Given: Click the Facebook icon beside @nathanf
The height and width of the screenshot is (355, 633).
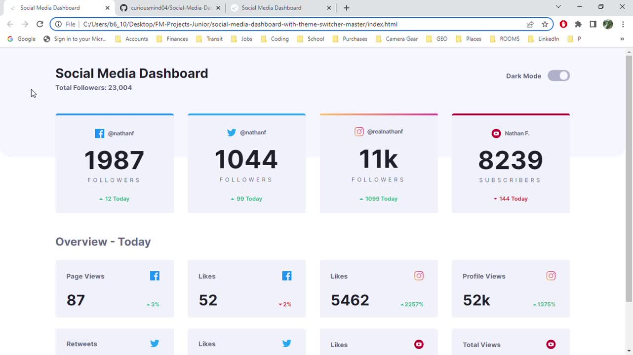Looking at the screenshot, I should point(99,134).
